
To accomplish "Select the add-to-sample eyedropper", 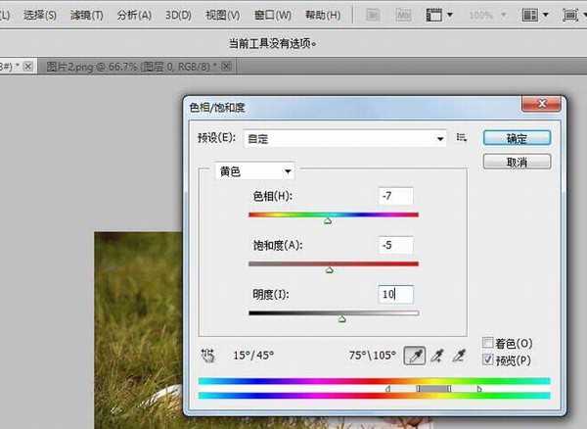I will [x=439, y=355].
